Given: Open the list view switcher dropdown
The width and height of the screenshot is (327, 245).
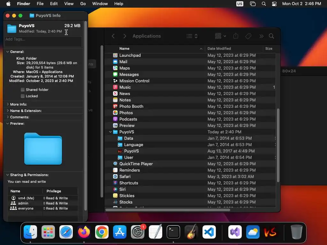Looking at the screenshot, I should 192,36.
